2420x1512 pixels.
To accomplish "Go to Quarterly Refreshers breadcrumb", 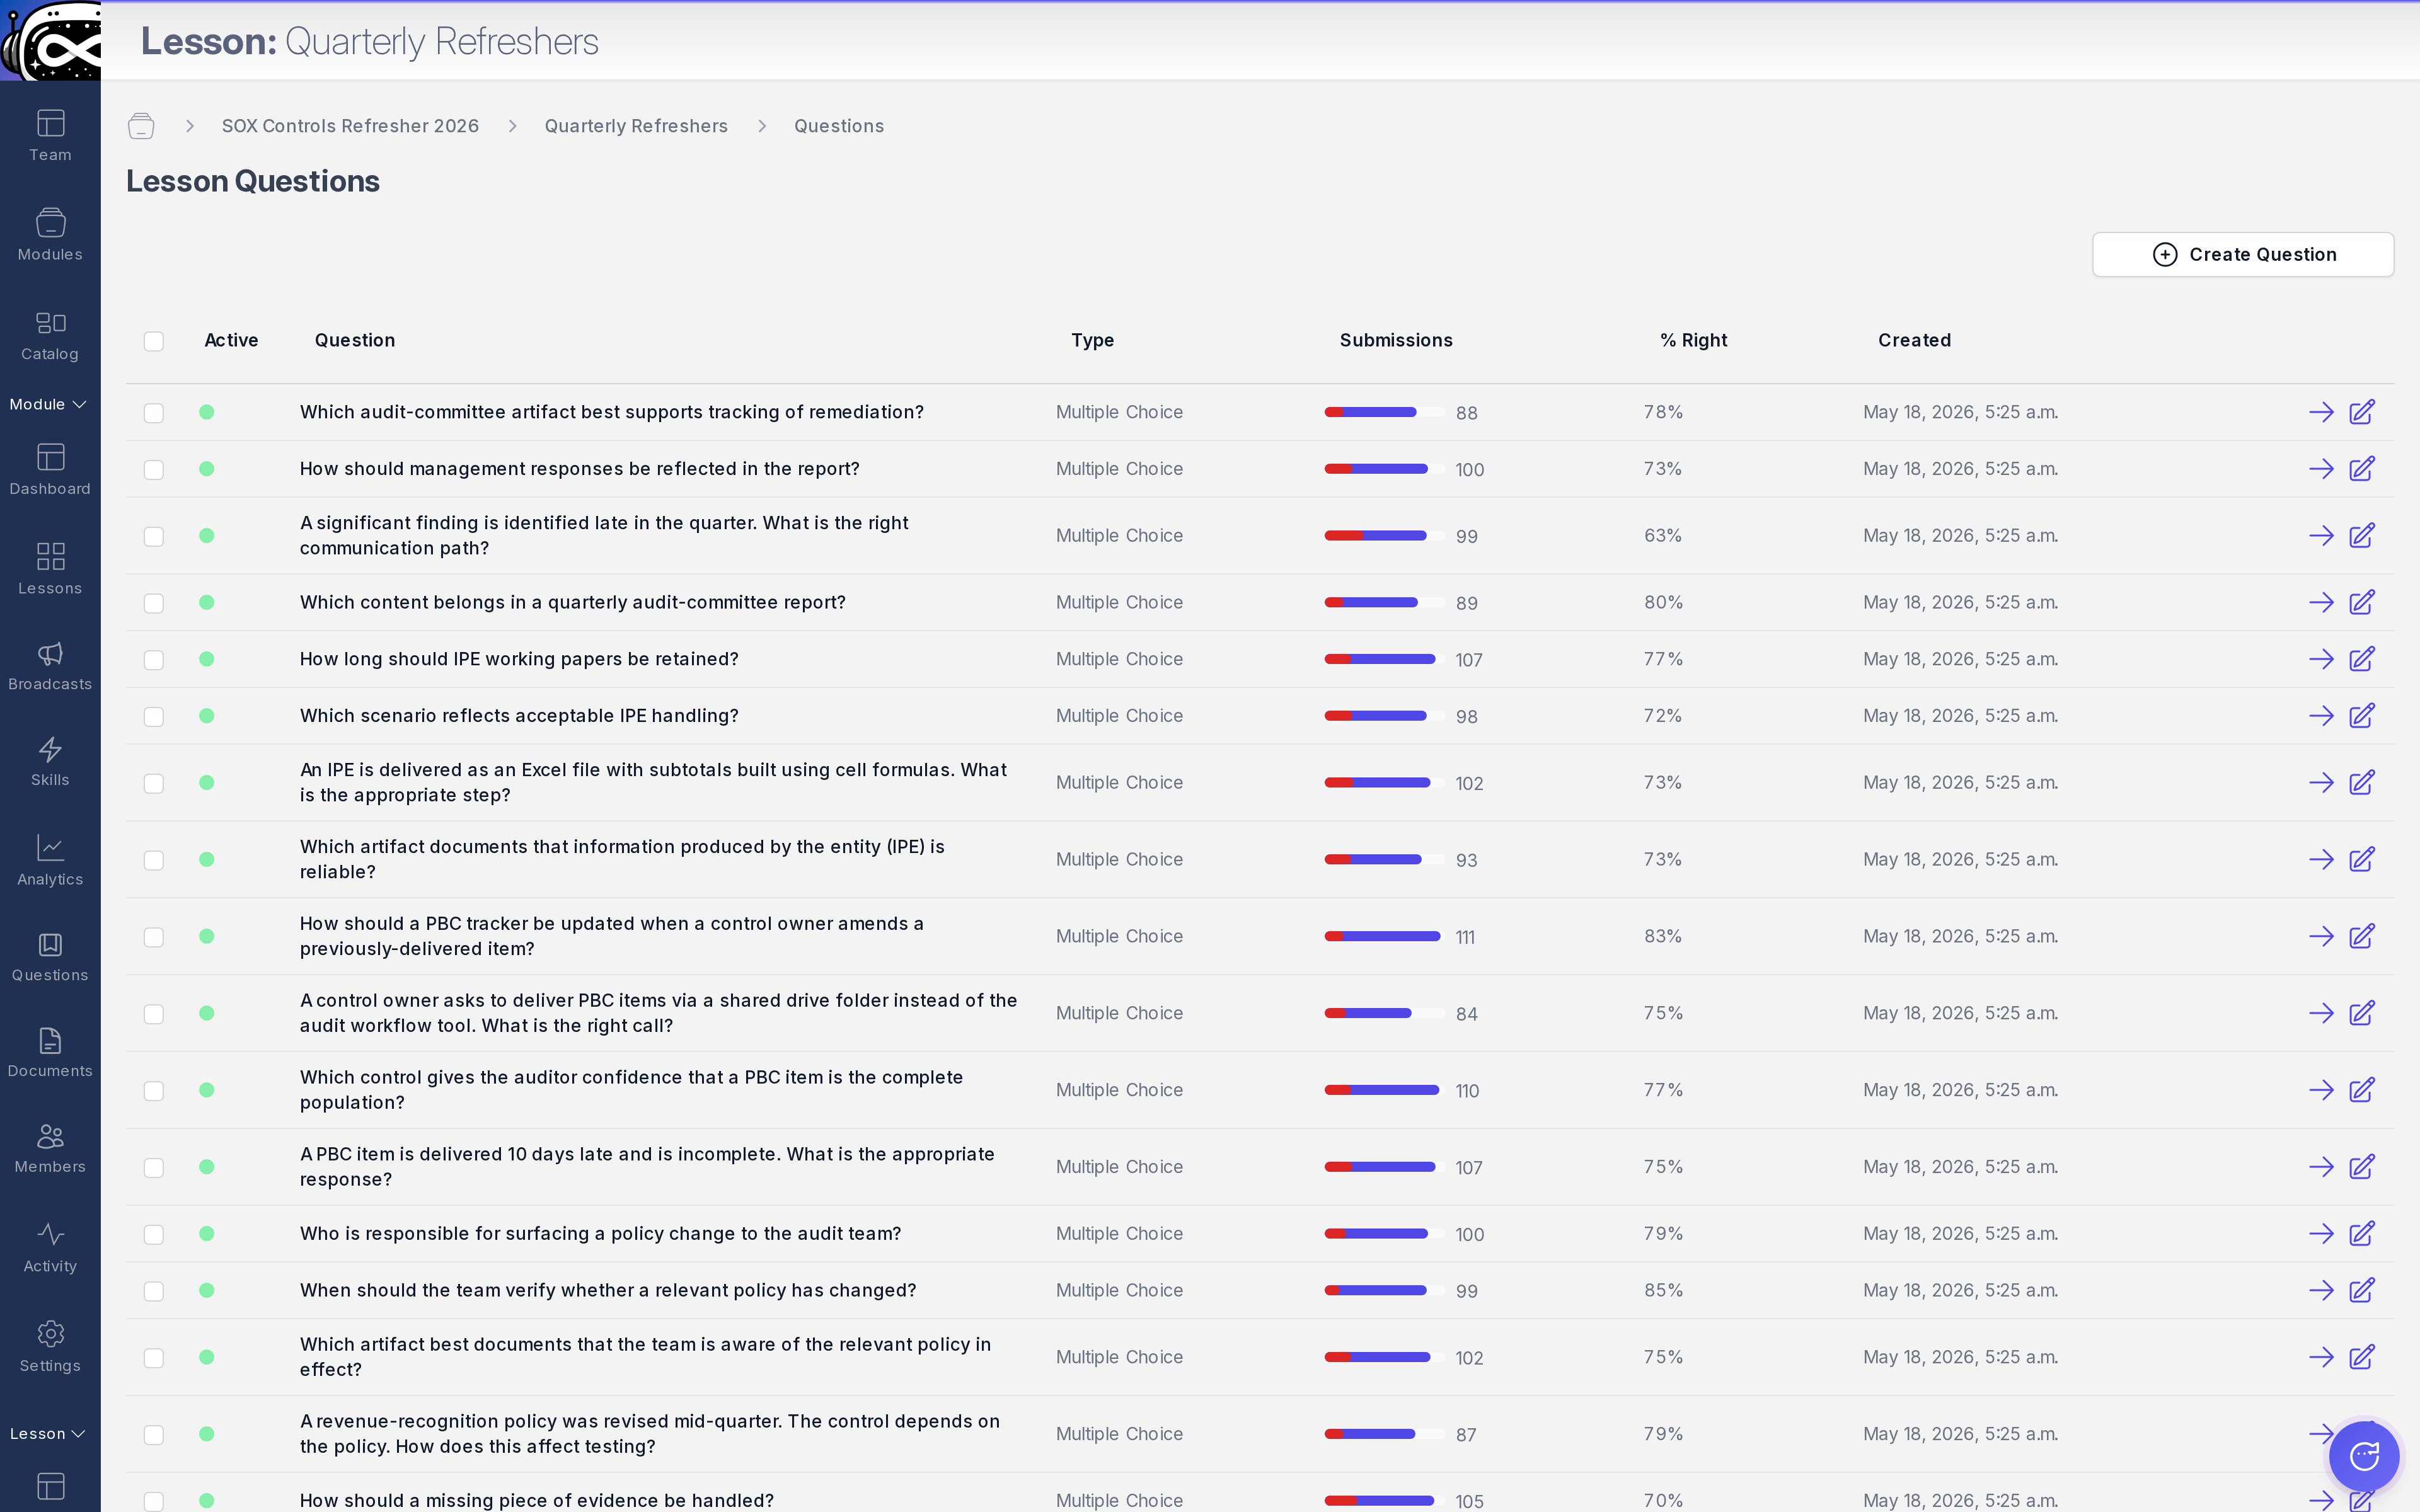I will (636, 126).
